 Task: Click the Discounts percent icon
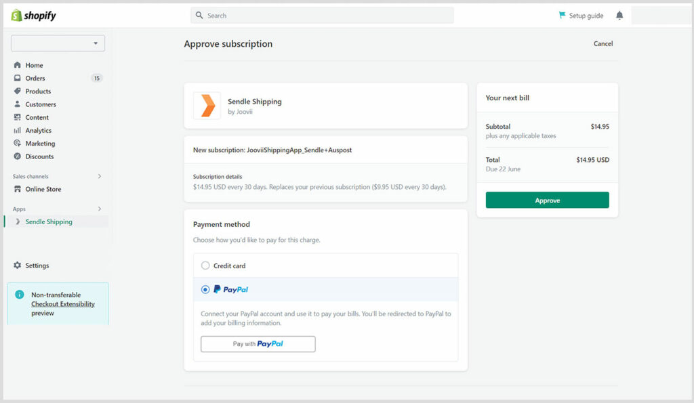click(x=17, y=156)
